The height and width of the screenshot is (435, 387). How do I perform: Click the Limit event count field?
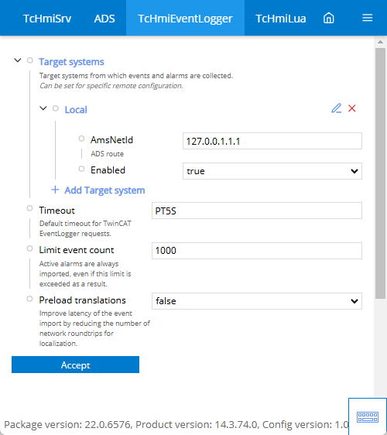click(257, 251)
